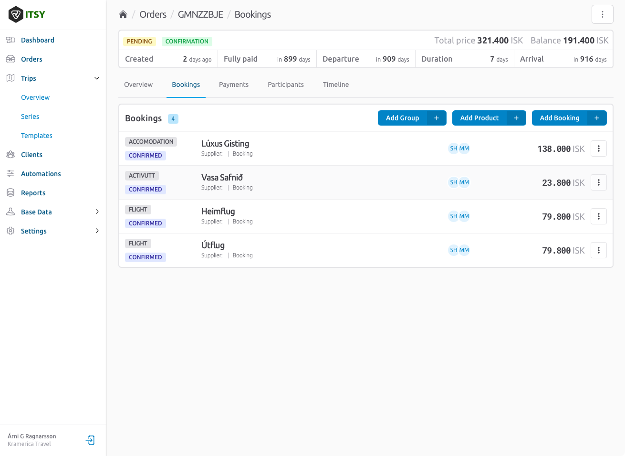Open the three-dot menu for Vasa Safnið

click(x=598, y=182)
